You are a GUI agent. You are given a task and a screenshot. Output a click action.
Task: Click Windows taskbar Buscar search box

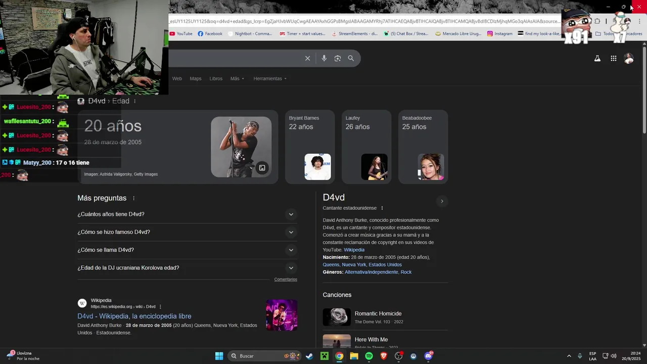click(264, 356)
